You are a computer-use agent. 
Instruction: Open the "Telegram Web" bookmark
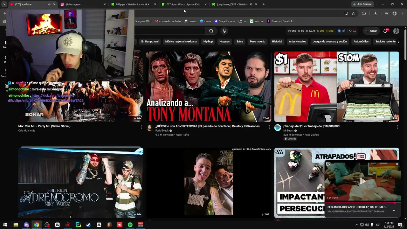click(143, 21)
